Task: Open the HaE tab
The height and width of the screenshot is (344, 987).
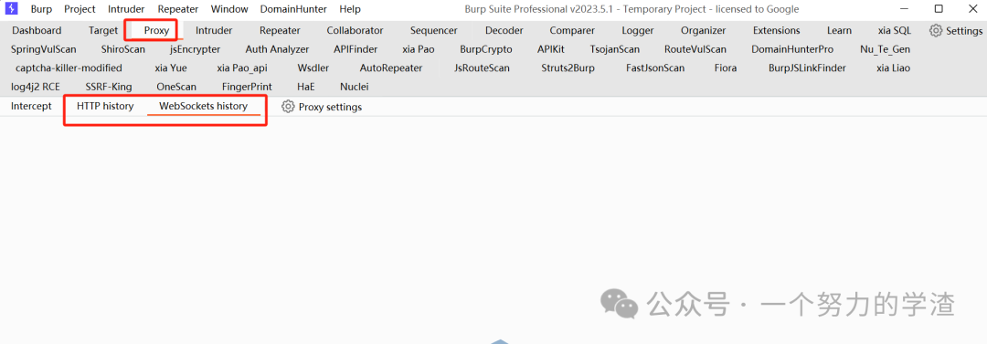Action: coord(306,87)
